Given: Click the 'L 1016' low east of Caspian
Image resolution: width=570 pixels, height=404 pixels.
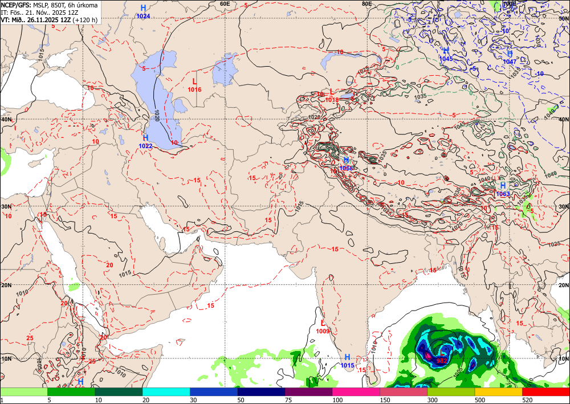Looking at the screenshot, I should (x=194, y=85).
